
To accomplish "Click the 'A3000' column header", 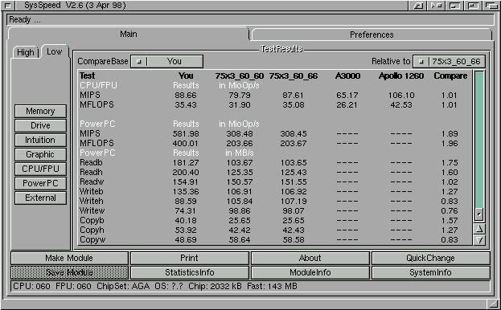I will coord(347,76).
